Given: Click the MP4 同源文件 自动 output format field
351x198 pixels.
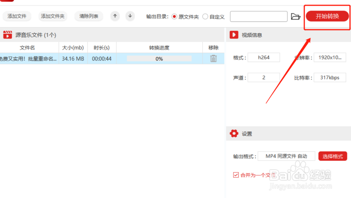Looking at the screenshot, I should click(286, 156).
